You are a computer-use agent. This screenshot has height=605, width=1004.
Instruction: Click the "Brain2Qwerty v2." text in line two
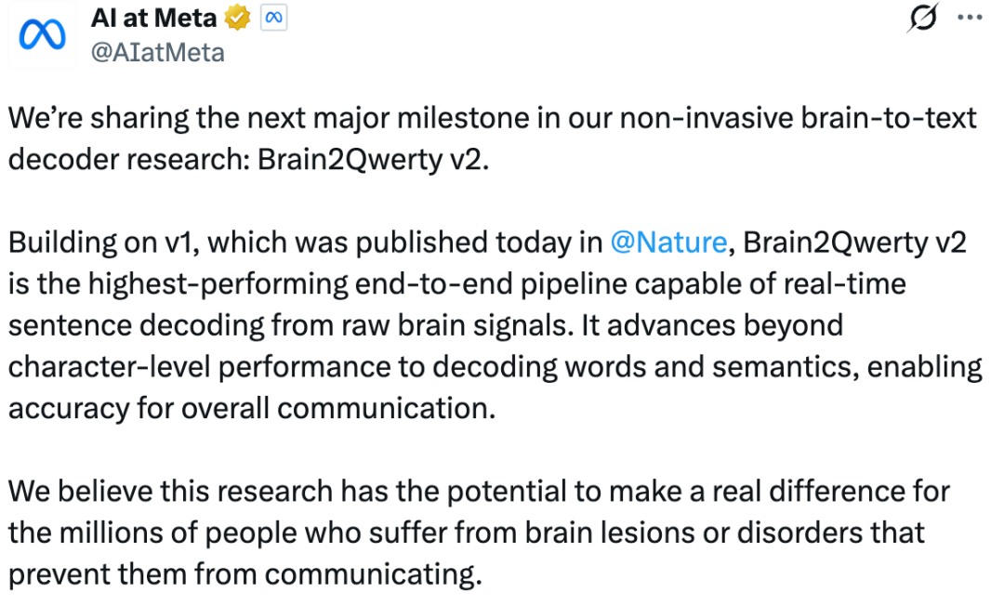point(374,160)
